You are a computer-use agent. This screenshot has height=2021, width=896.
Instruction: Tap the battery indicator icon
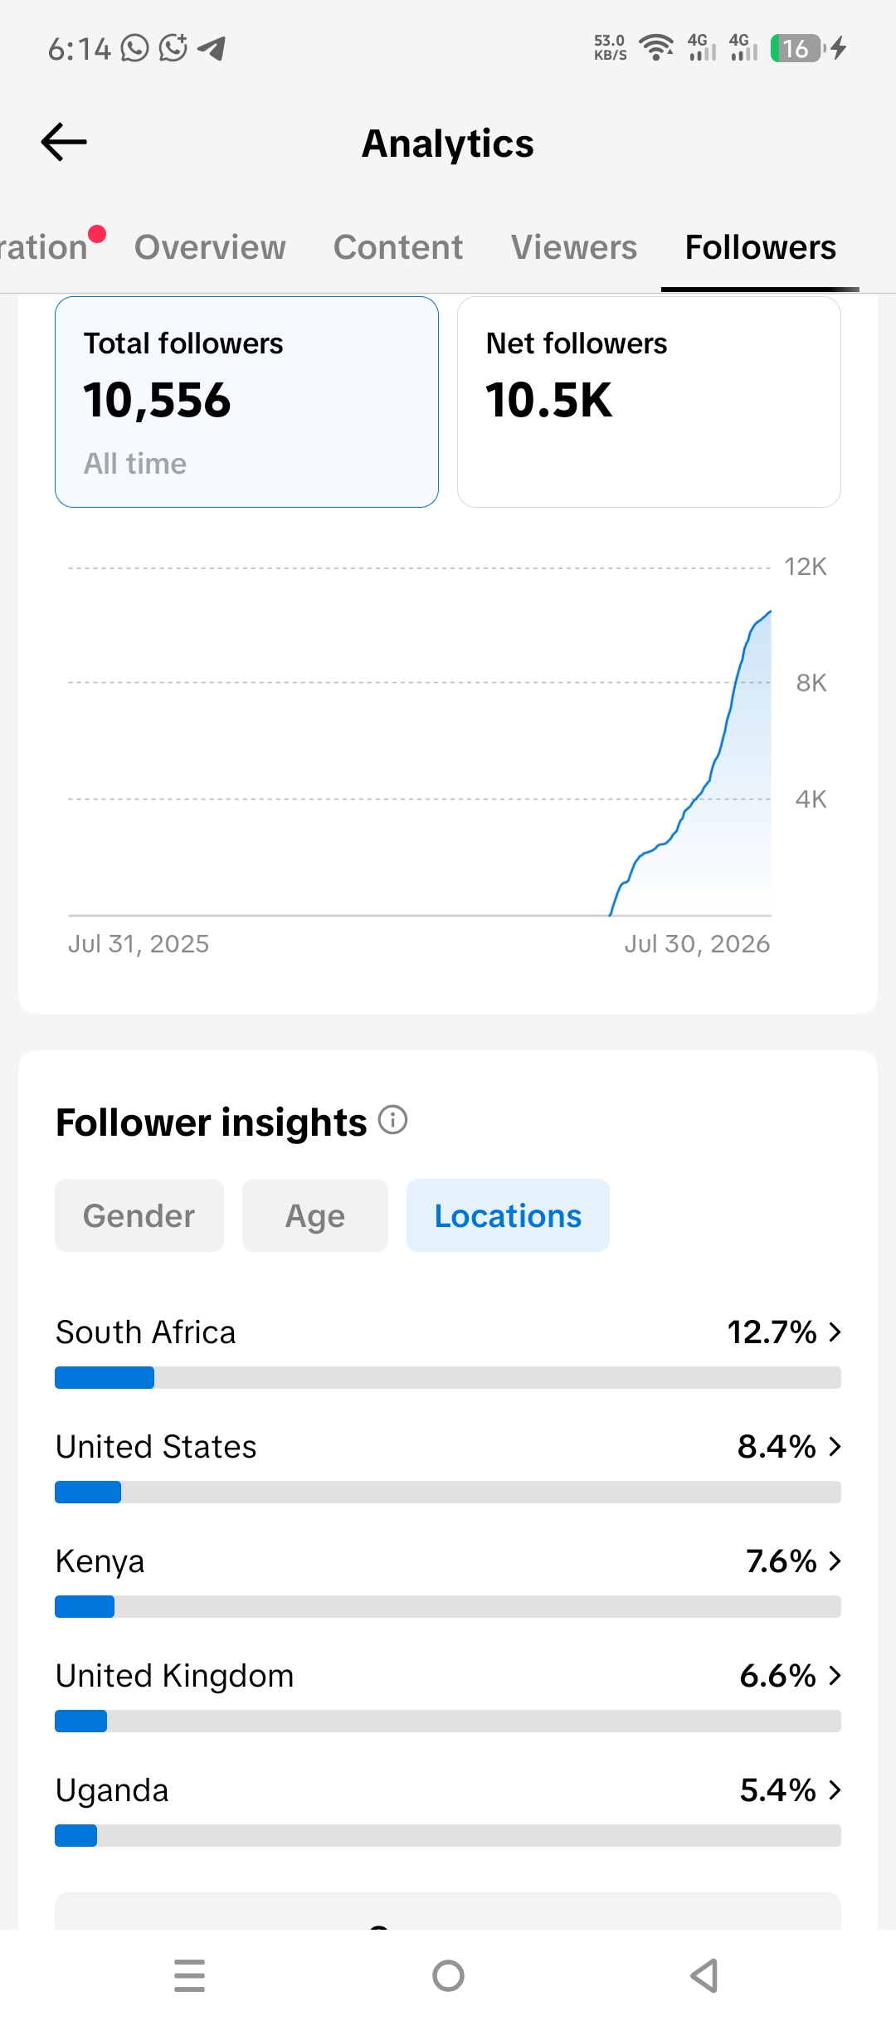coord(797,48)
